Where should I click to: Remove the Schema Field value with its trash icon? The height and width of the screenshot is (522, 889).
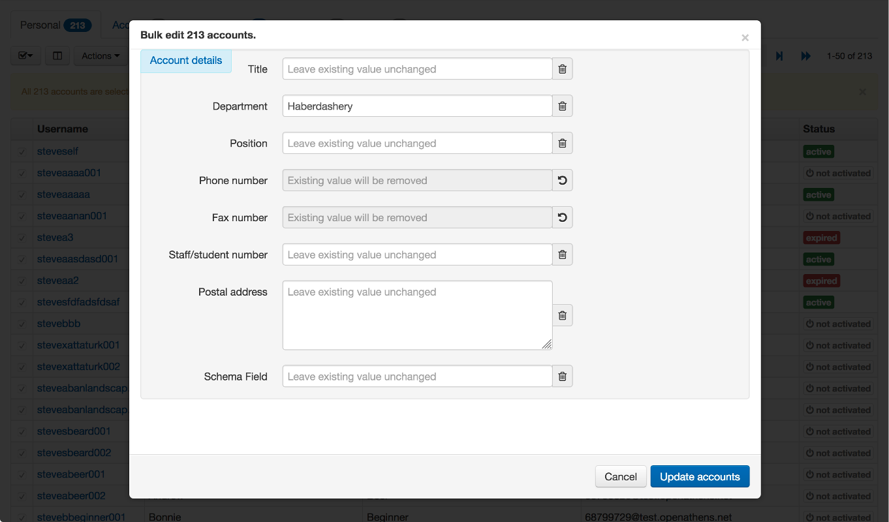coord(562,376)
